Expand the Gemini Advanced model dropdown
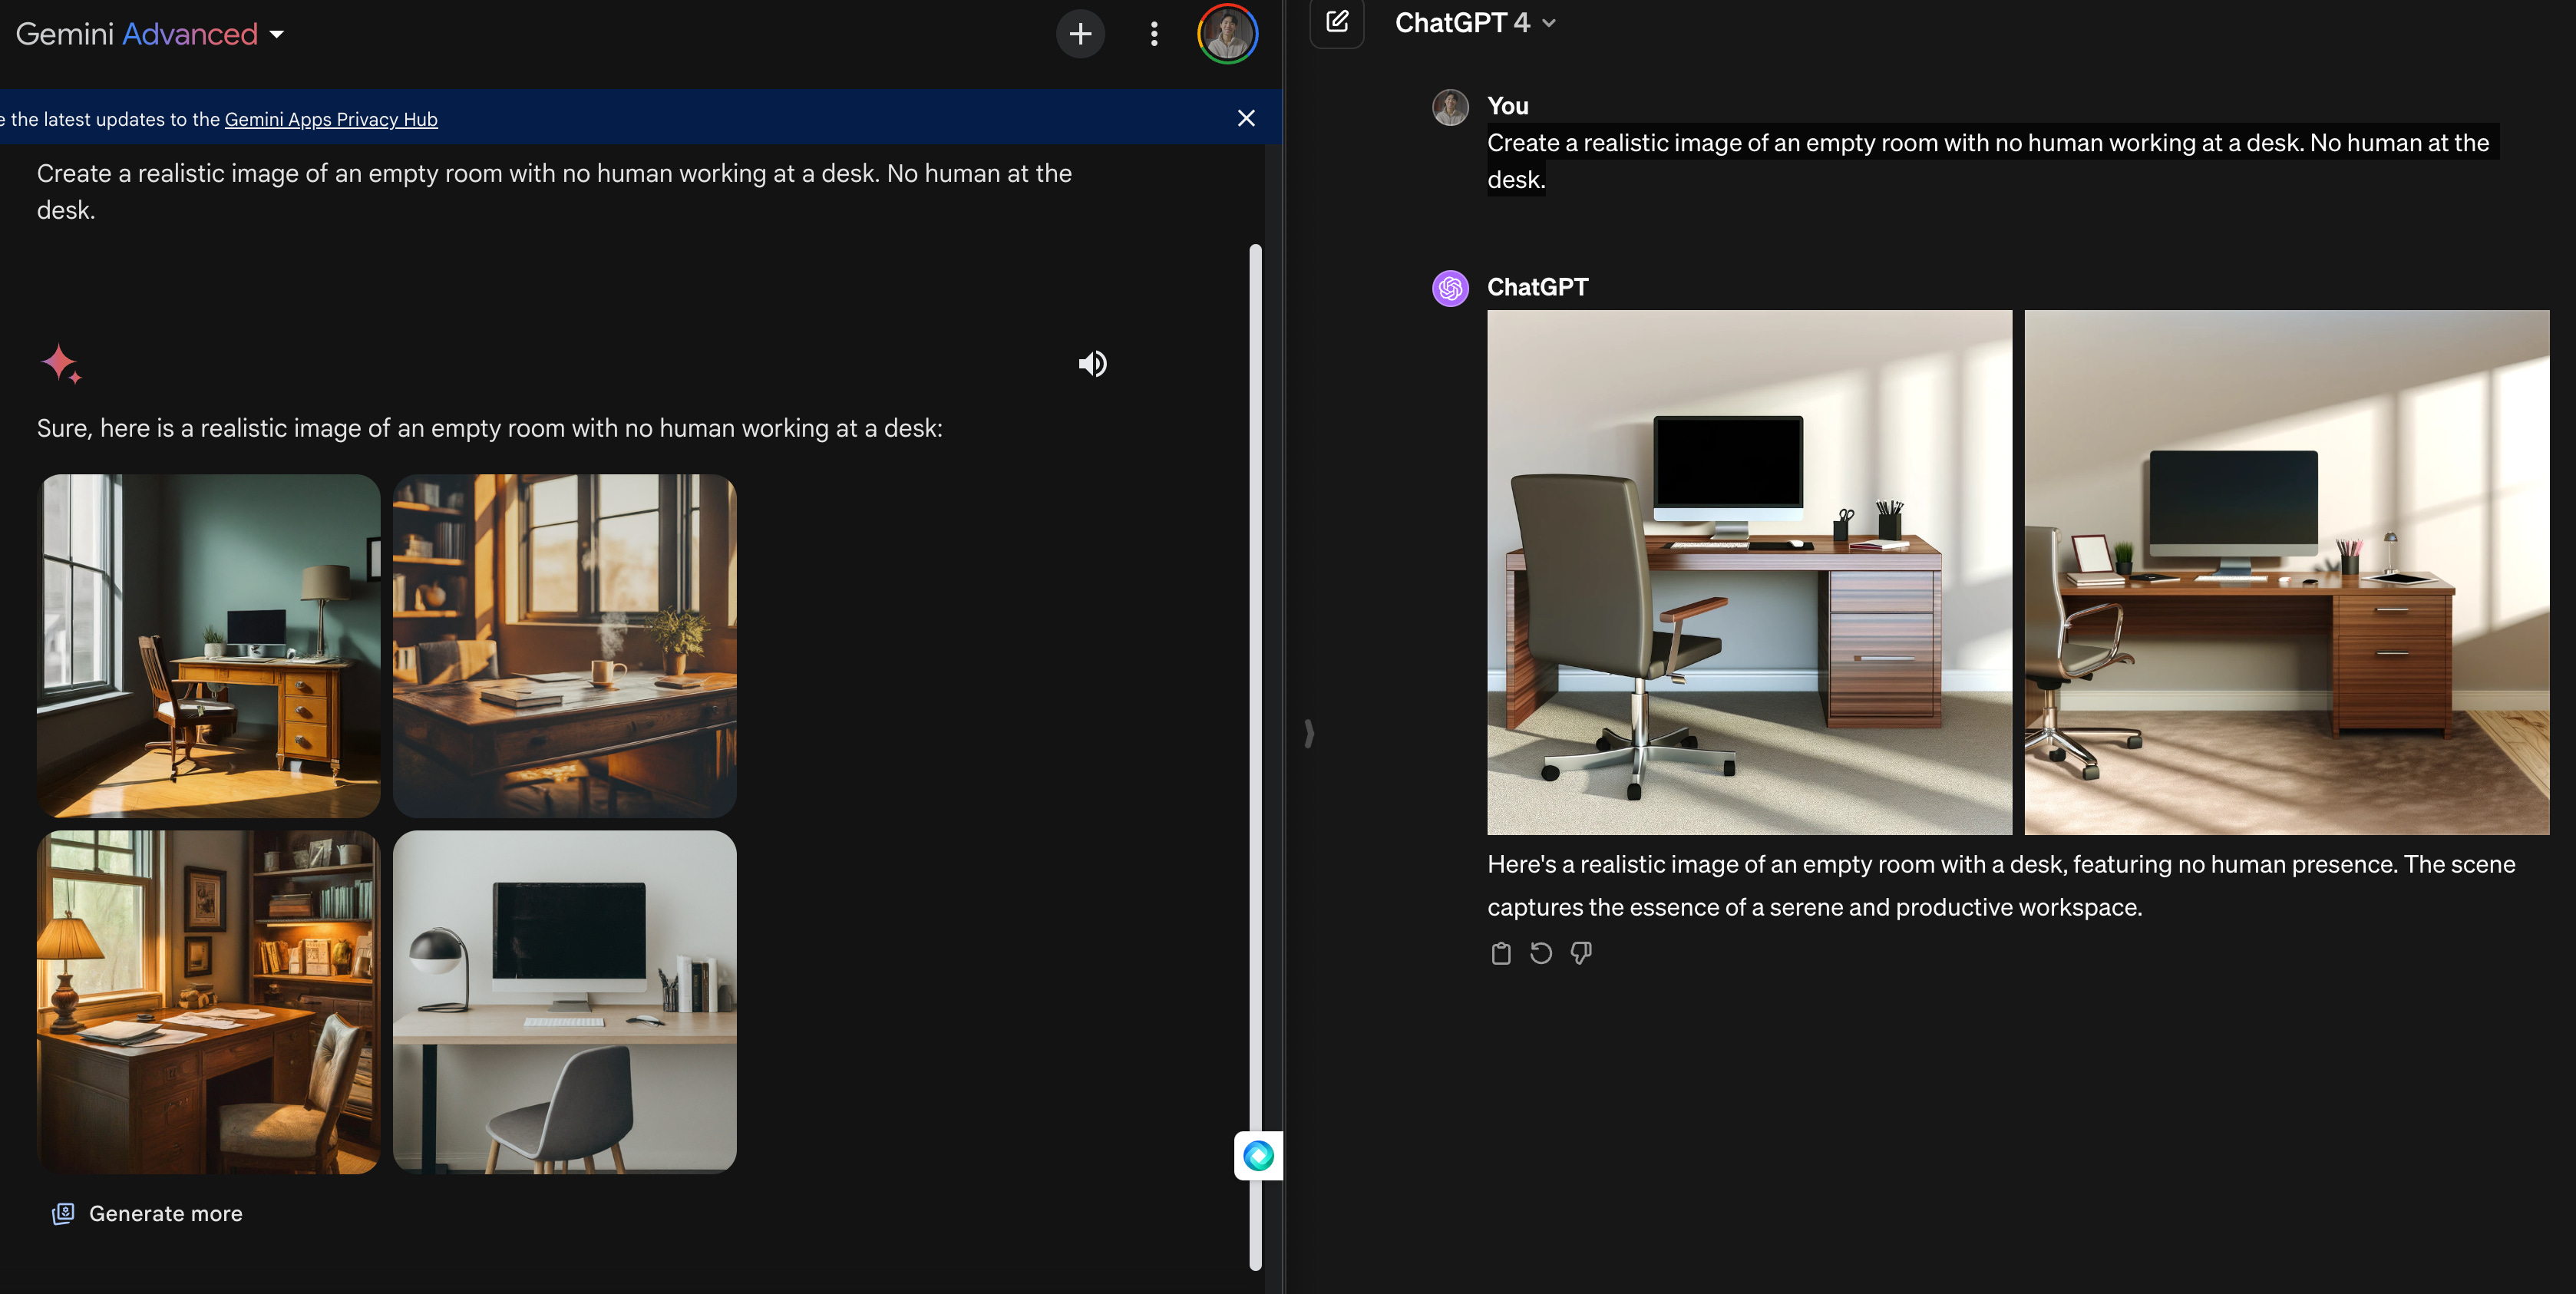Viewport: 2576px width, 1294px height. pyautogui.click(x=277, y=34)
